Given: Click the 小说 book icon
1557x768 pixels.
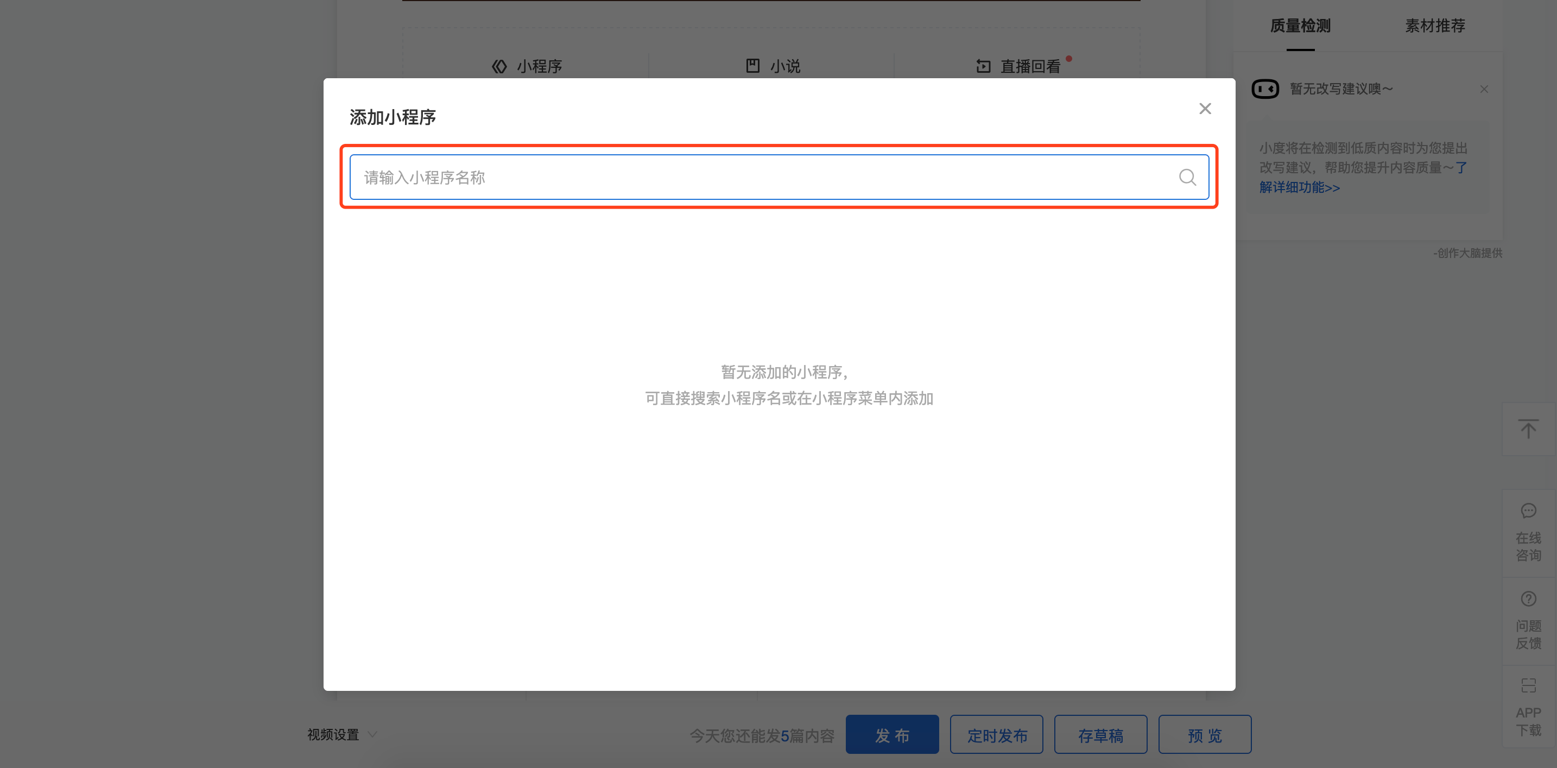Looking at the screenshot, I should click(752, 65).
